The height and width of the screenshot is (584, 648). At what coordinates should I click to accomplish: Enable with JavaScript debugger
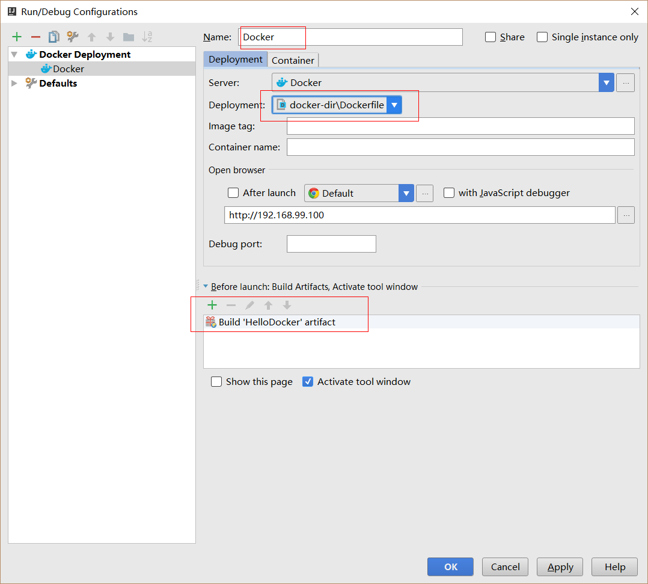click(x=449, y=192)
